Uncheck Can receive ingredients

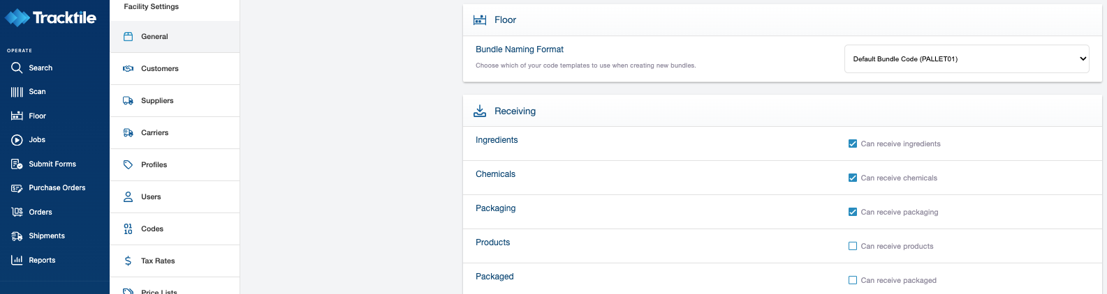853,144
